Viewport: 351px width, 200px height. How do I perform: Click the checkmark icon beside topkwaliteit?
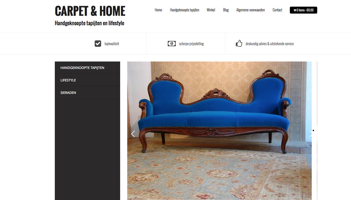[98, 43]
